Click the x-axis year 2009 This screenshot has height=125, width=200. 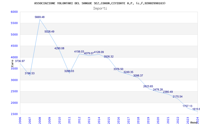(x=49, y=120)
